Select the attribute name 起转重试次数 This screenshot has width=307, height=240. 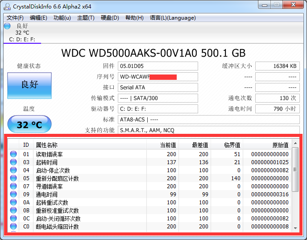coord(52,203)
